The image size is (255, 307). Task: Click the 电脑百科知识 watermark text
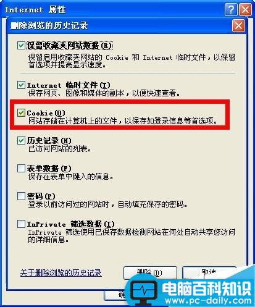pos(206,288)
